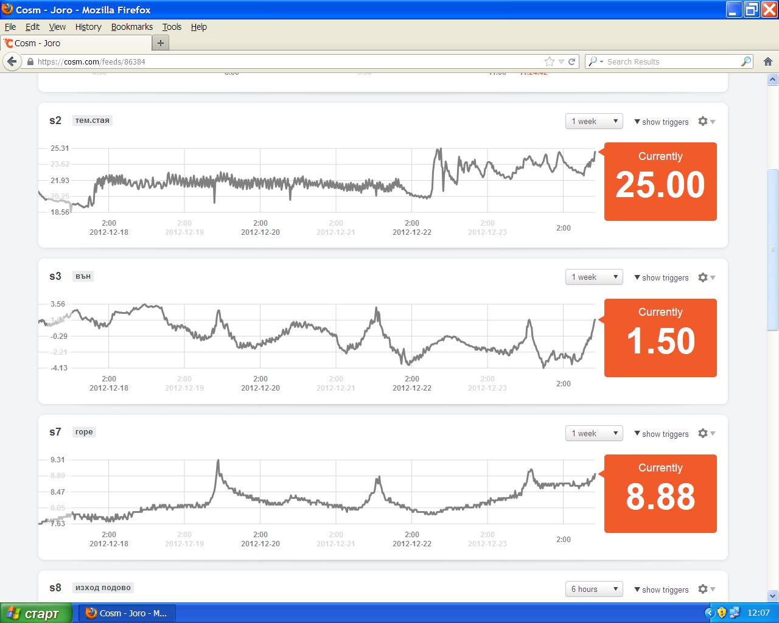Expand show triggers for s7 graph
The image size is (779, 623).
coord(662,434)
